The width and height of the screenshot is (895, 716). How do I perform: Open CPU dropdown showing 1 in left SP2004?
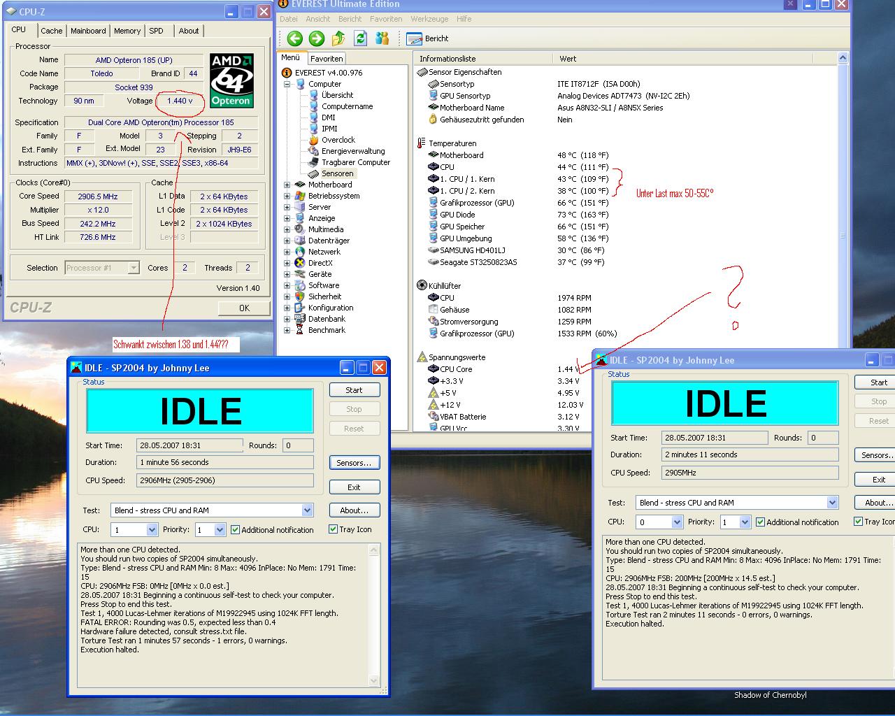click(152, 530)
